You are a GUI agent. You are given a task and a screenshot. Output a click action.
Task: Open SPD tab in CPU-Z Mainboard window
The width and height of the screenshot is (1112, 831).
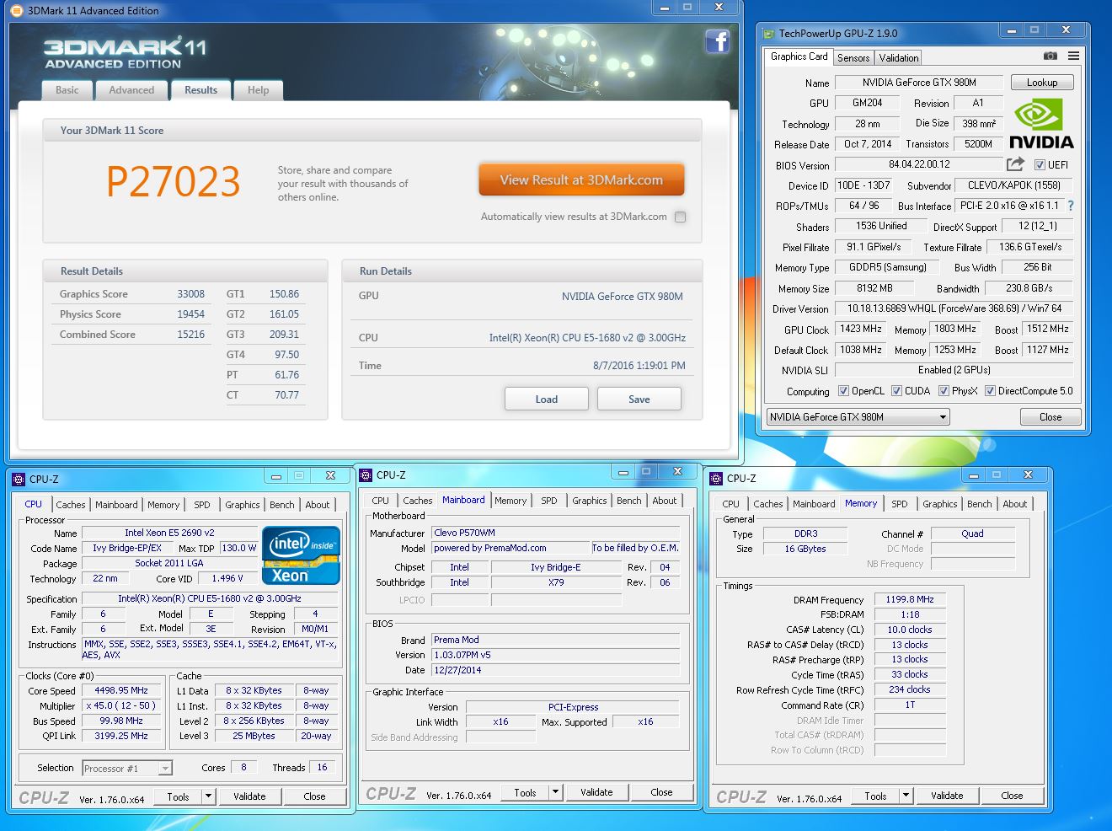(549, 501)
